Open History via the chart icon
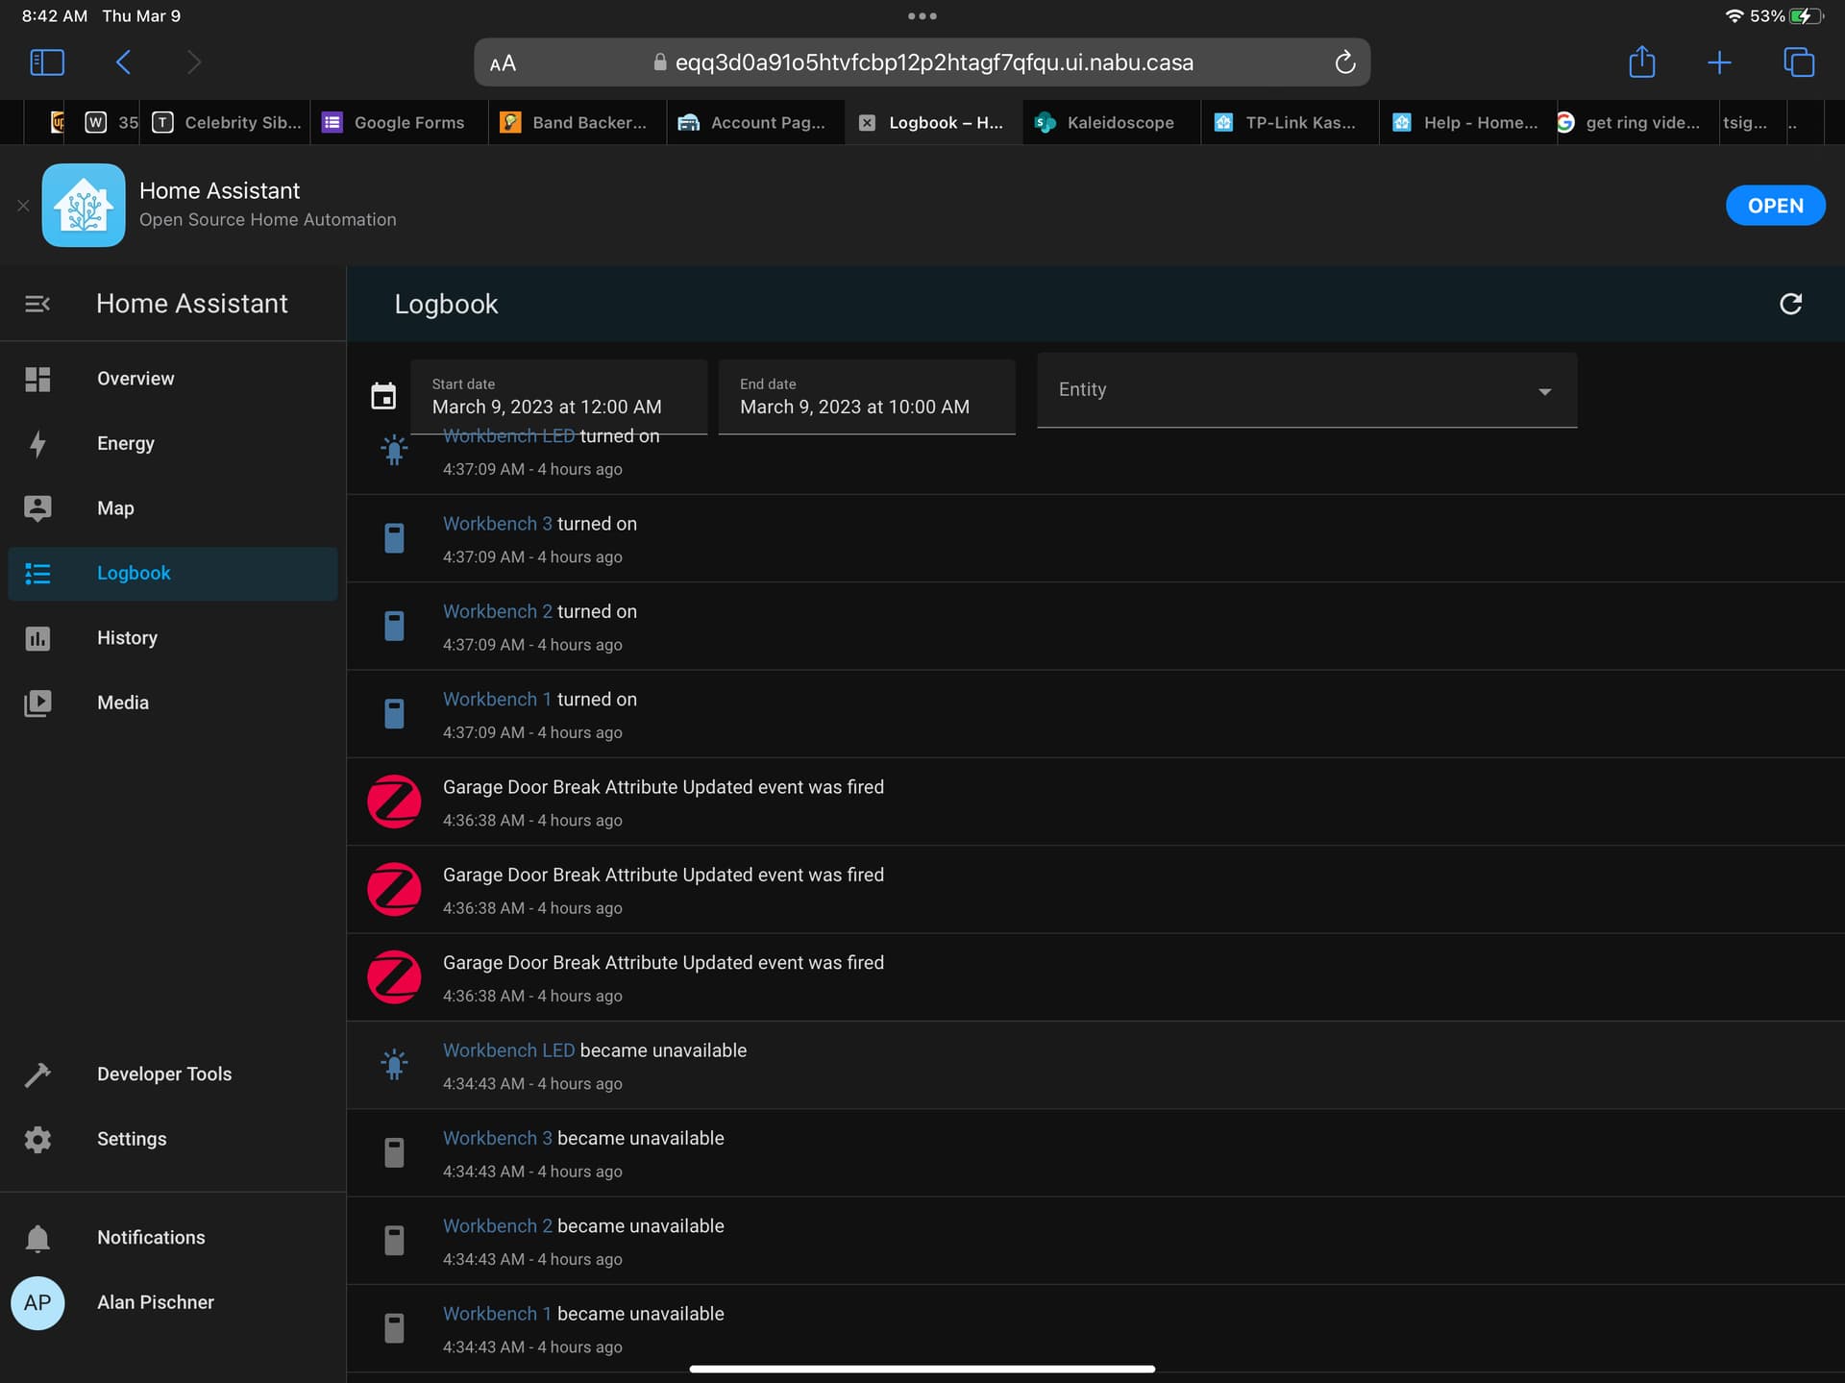The width and height of the screenshot is (1845, 1383). click(37, 637)
